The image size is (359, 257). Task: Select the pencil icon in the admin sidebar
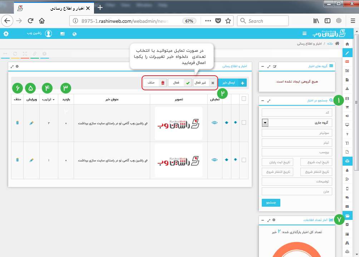pyautogui.click(x=347, y=53)
